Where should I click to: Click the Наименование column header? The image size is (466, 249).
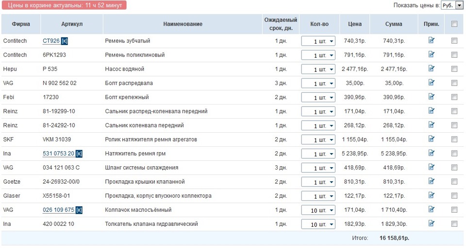click(183, 24)
